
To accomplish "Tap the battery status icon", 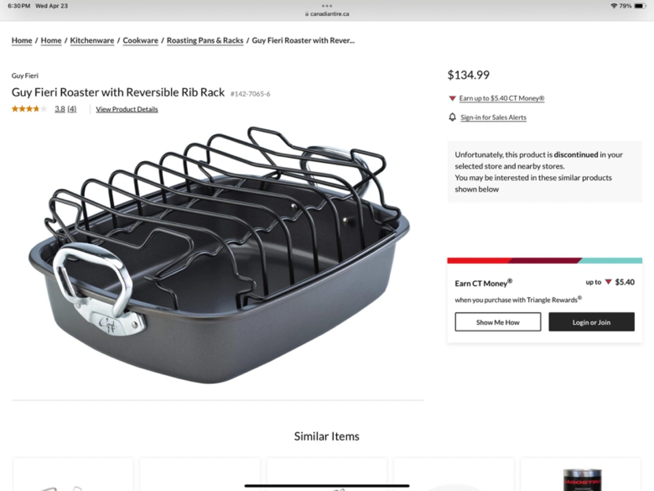I will click(x=640, y=6).
